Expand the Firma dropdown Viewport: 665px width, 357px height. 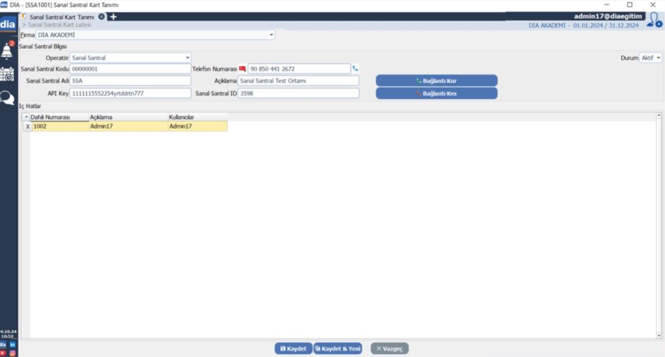(x=271, y=35)
